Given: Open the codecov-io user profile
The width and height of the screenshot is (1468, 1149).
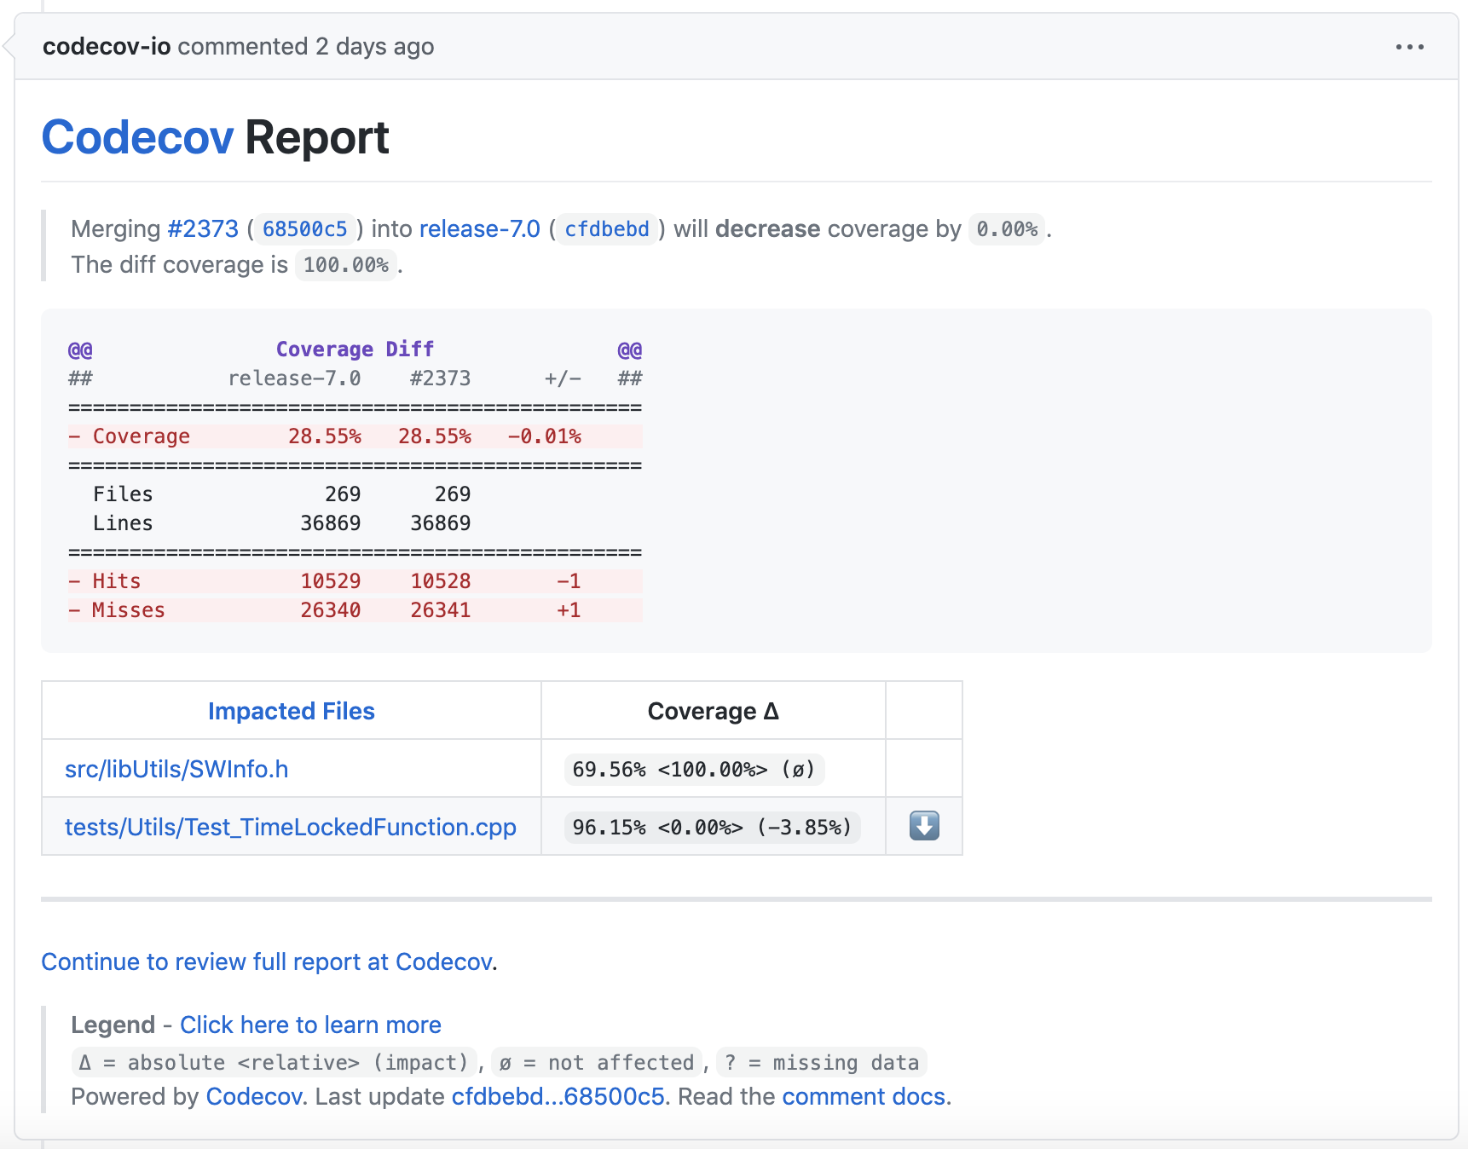Looking at the screenshot, I should click(x=107, y=46).
